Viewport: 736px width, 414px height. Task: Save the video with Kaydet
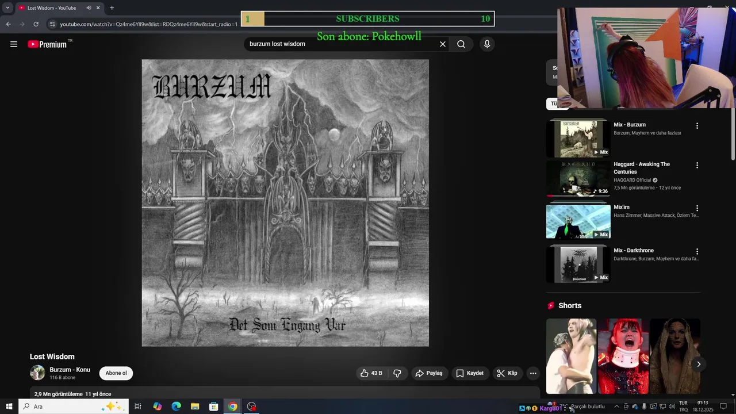pyautogui.click(x=470, y=373)
